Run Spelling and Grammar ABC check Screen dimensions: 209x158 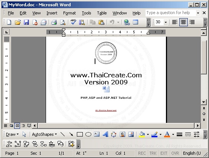coord(73,22)
